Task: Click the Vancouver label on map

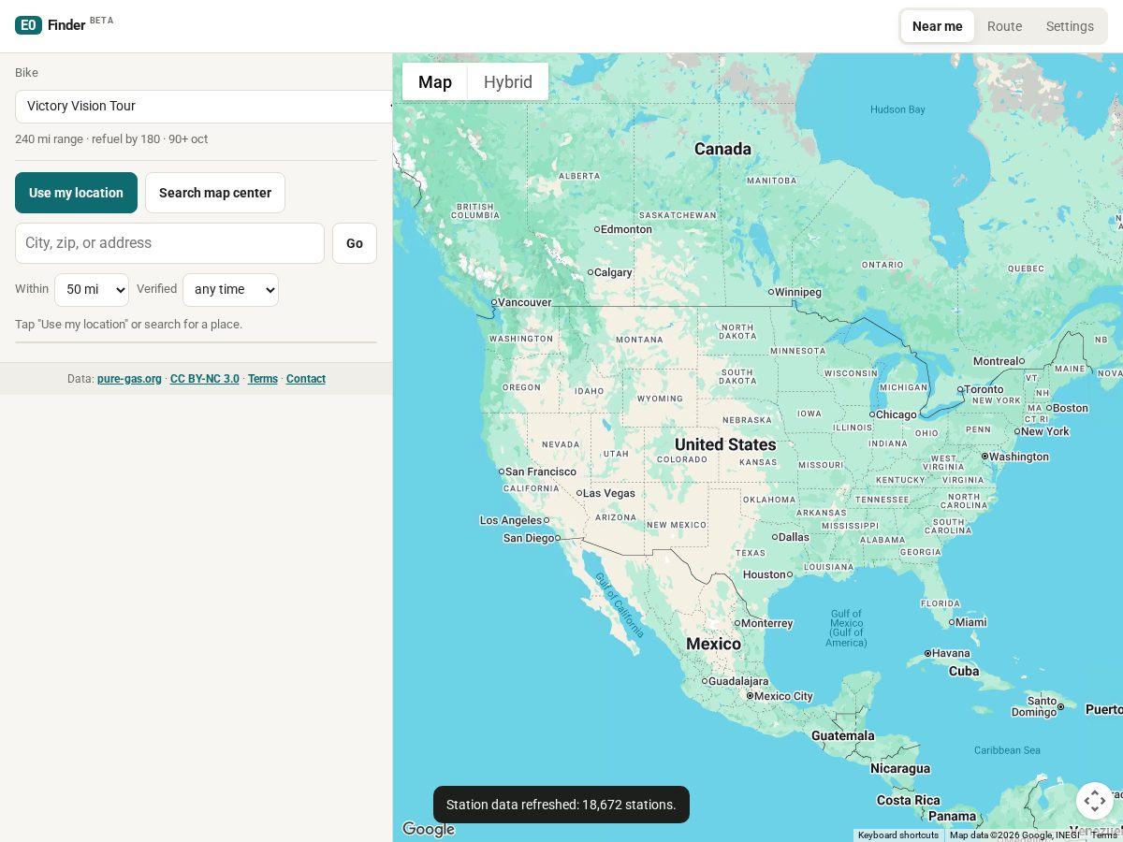Action: (524, 302)
